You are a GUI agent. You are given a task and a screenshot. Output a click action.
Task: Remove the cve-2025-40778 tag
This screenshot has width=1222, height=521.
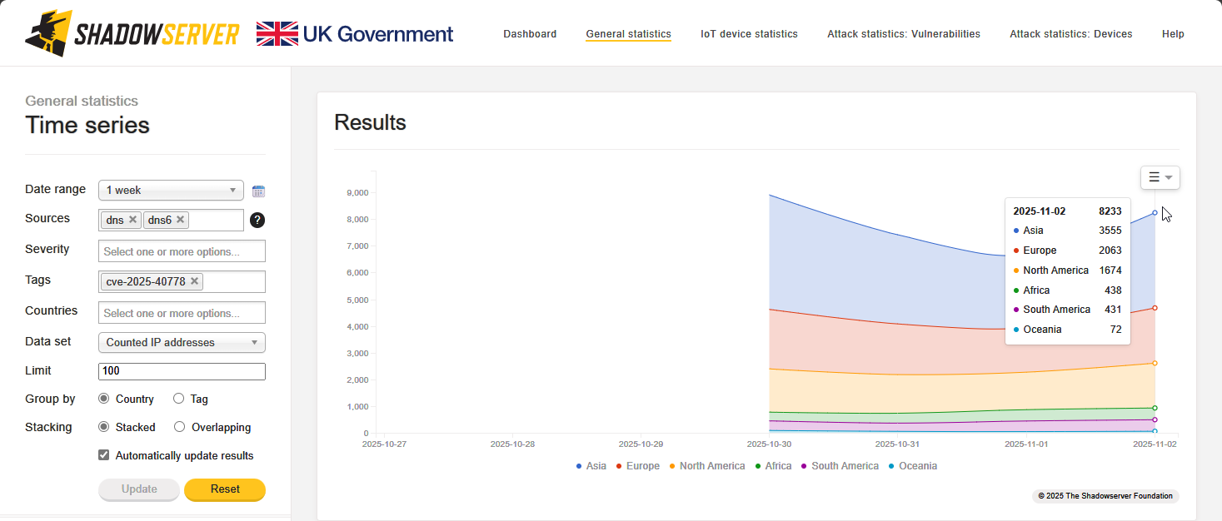pyautogui.click(x=194, y=281)
